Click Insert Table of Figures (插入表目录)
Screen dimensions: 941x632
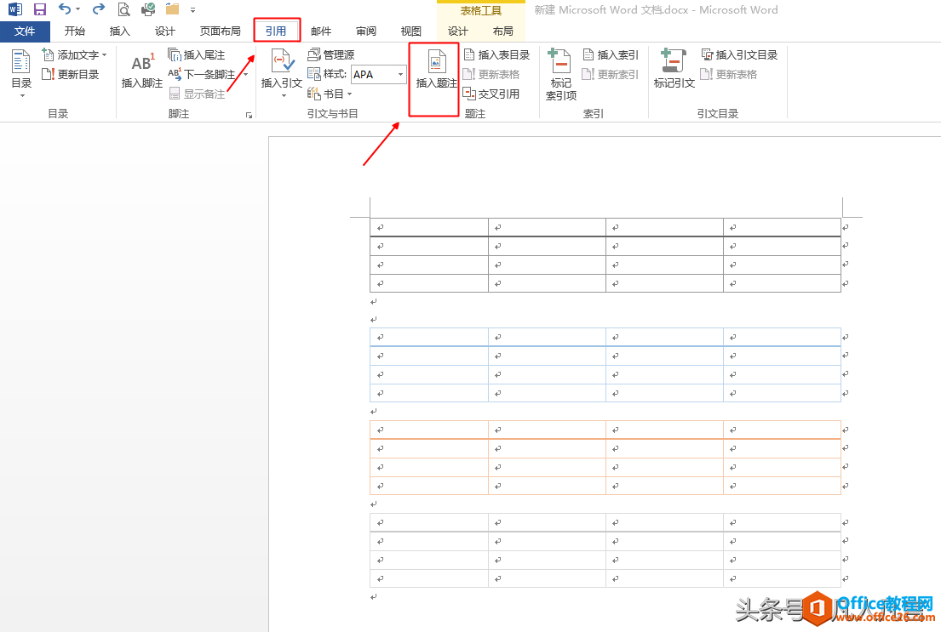tap(496, 55)
